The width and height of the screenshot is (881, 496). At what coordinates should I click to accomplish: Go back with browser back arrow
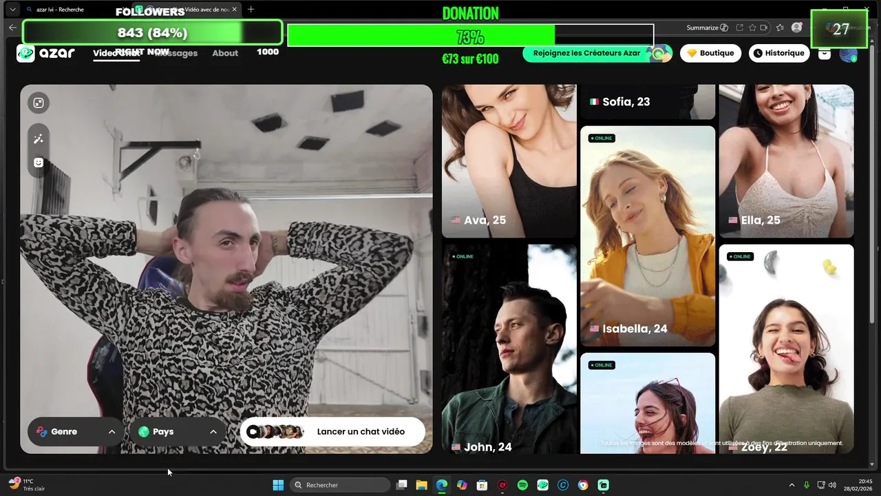coord(12,28)
